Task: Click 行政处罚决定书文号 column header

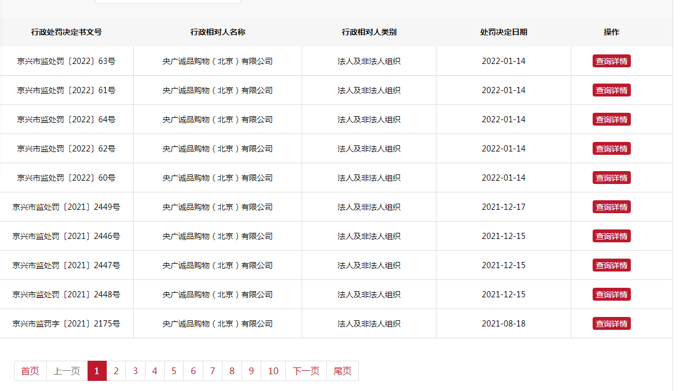Action: click(66, 32)
